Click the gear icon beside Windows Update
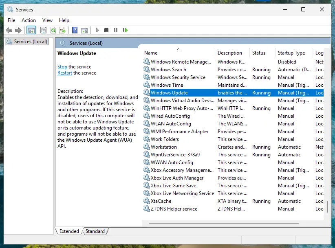 [x=147, y=92]
